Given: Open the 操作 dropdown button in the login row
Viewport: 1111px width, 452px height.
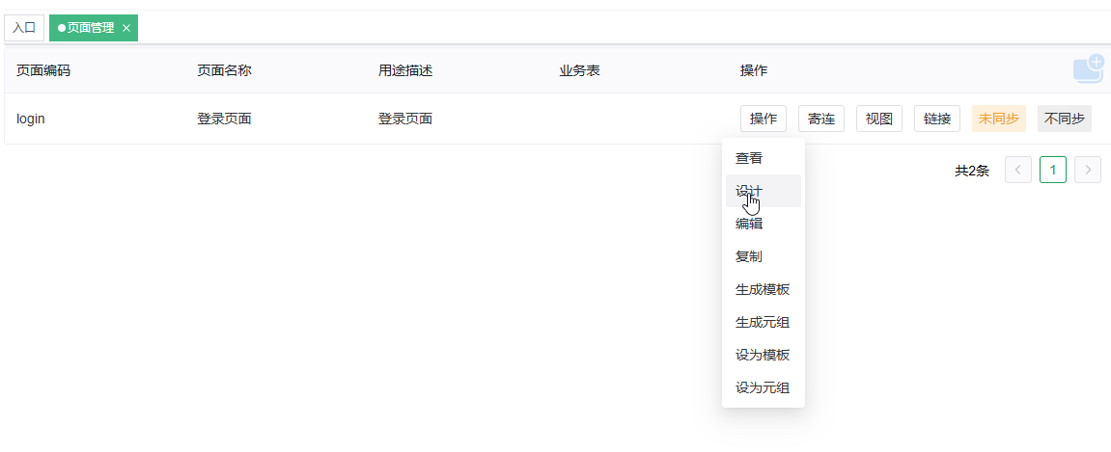Looking at the screenshot, I should [x=764, y=119].
